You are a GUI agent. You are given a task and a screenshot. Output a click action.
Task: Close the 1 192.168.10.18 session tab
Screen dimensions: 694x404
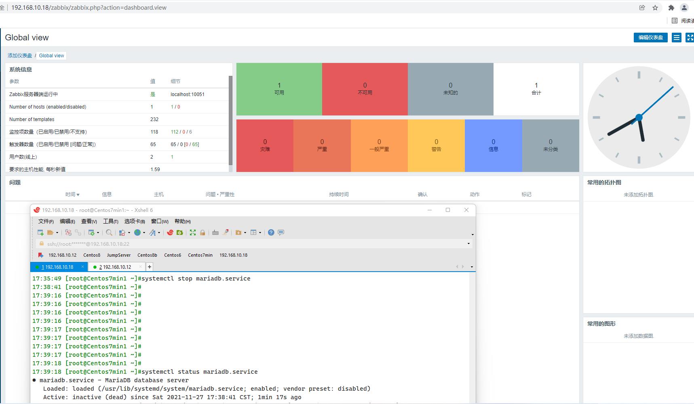(82, 267)
